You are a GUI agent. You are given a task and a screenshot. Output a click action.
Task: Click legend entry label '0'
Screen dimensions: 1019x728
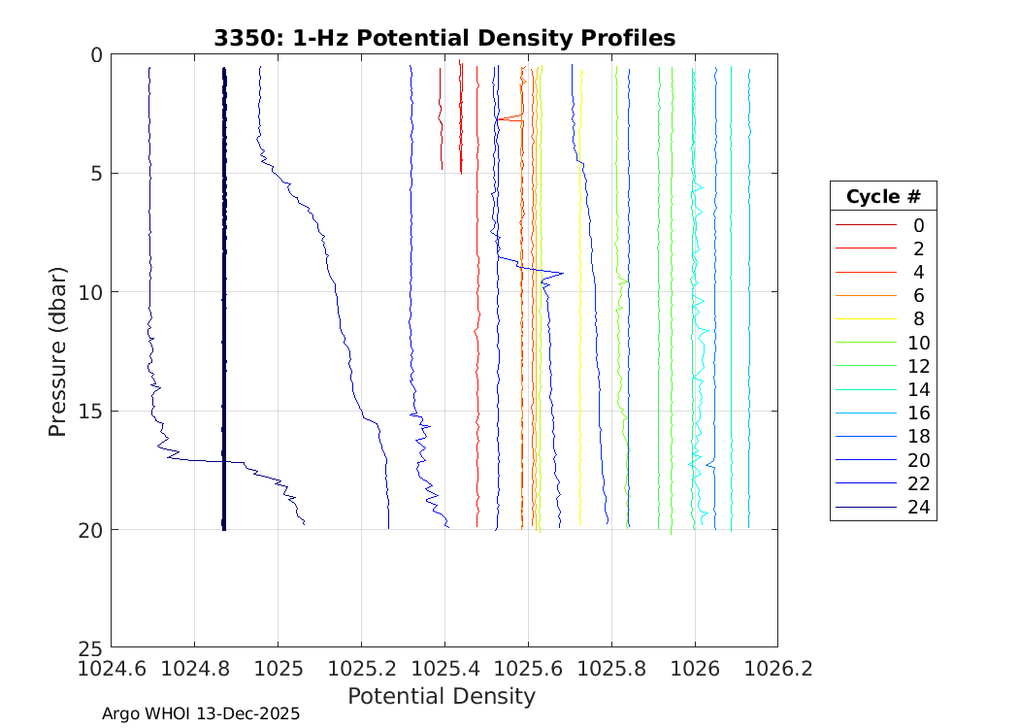[918, 225]
